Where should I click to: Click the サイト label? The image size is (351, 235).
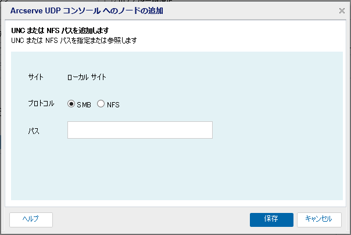(36, 77)
